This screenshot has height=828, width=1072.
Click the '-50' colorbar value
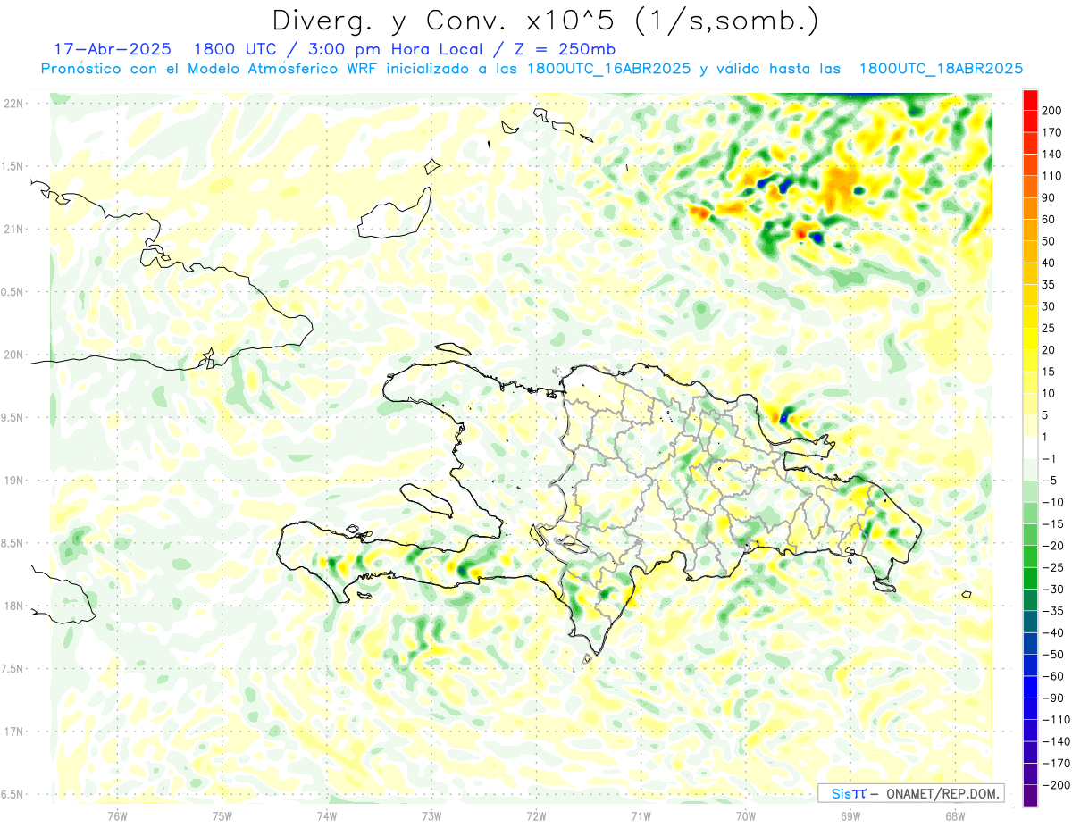click(x=1055, y=655)
